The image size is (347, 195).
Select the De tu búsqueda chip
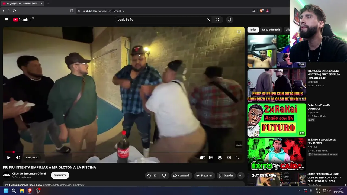tap(271, 30)
